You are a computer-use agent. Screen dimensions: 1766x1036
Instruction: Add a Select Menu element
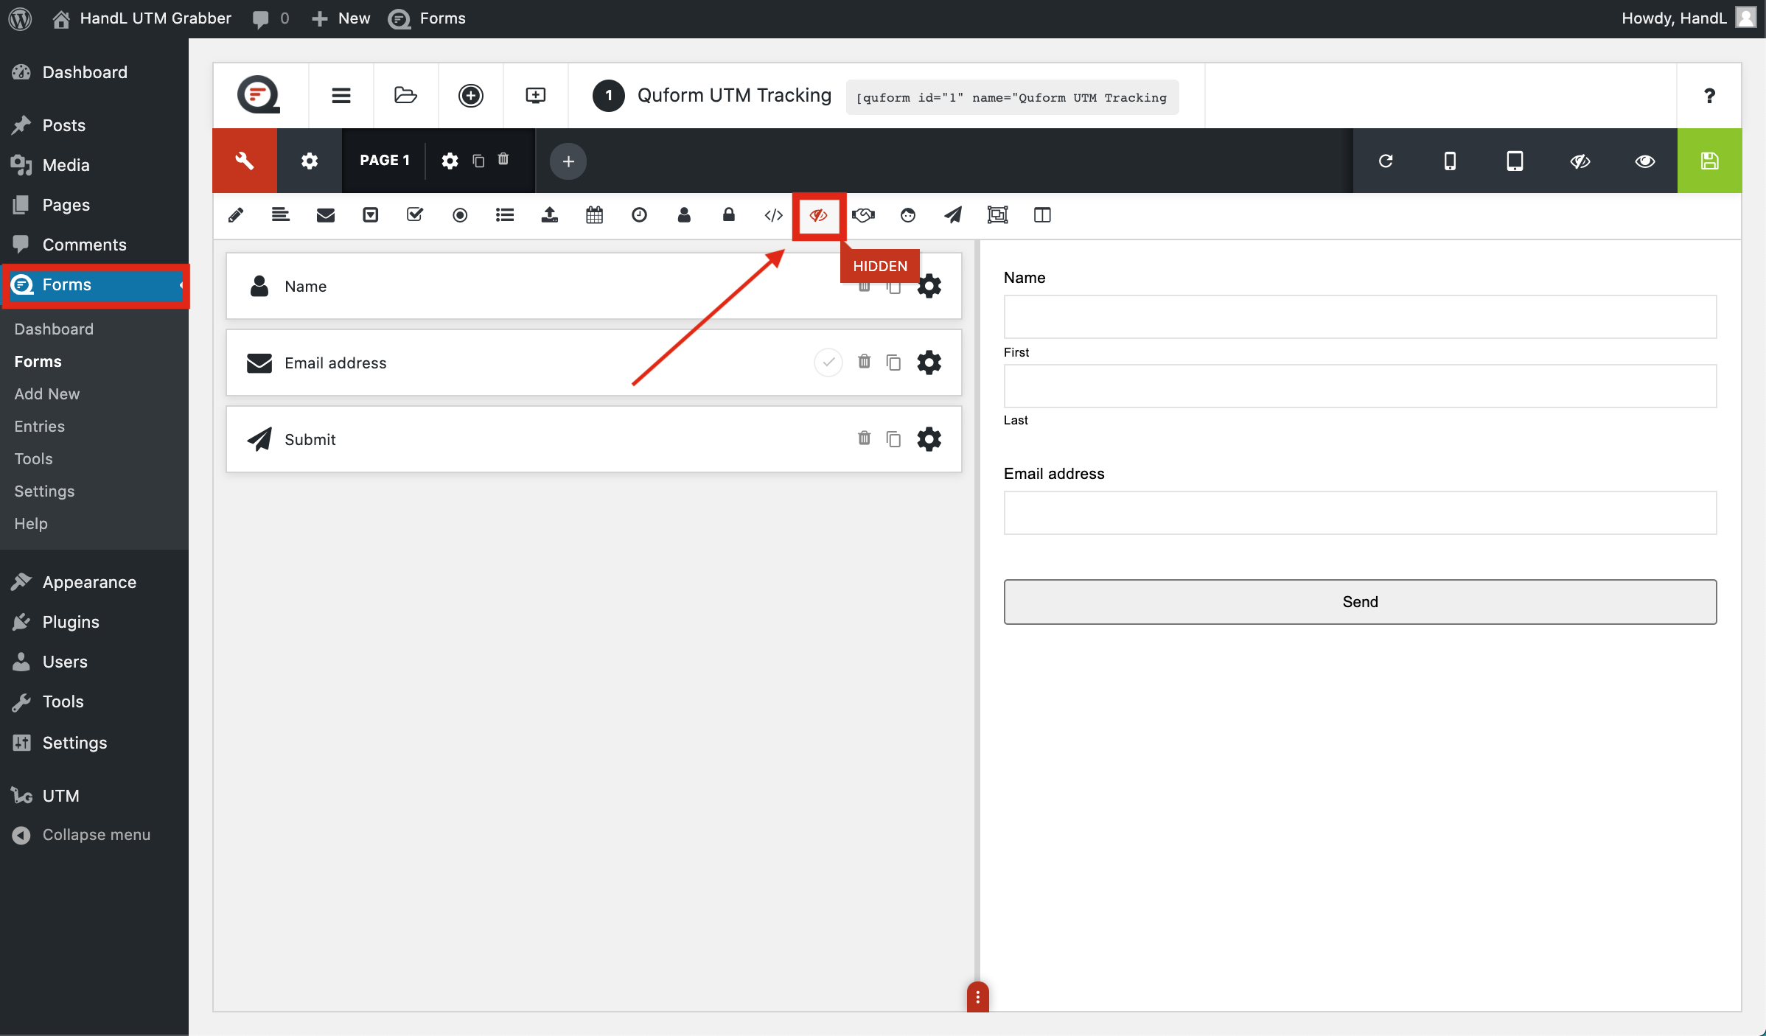pyautogui.click(x=371, y=215)
